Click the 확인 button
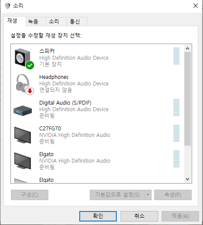The height and width of the screenshot is (225, 203). tap(98, 216)
